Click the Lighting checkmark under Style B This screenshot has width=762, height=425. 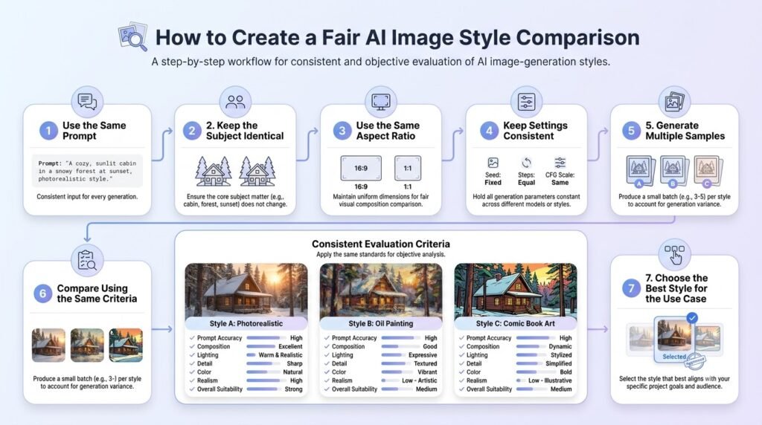(327, 355)
